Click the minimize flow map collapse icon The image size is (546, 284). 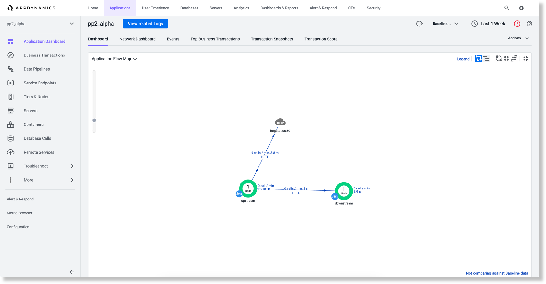click(x=526, y=58)
